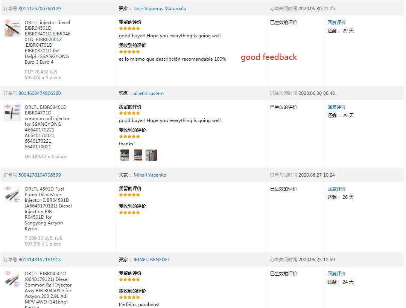Open order number 8015126206766129
This screenshot has height=308, width=406.
(40, 8)
